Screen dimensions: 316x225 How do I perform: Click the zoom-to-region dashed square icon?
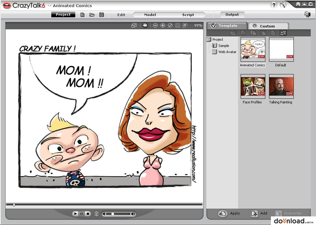tap(185, 25)
